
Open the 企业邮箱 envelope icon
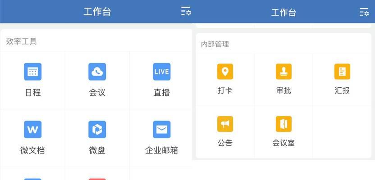(x=162, y=130)
